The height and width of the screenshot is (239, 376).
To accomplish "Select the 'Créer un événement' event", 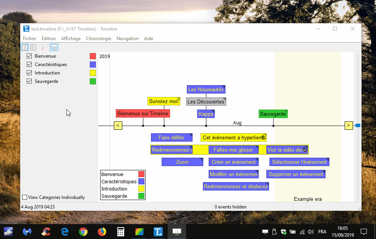I will [233, 162].
